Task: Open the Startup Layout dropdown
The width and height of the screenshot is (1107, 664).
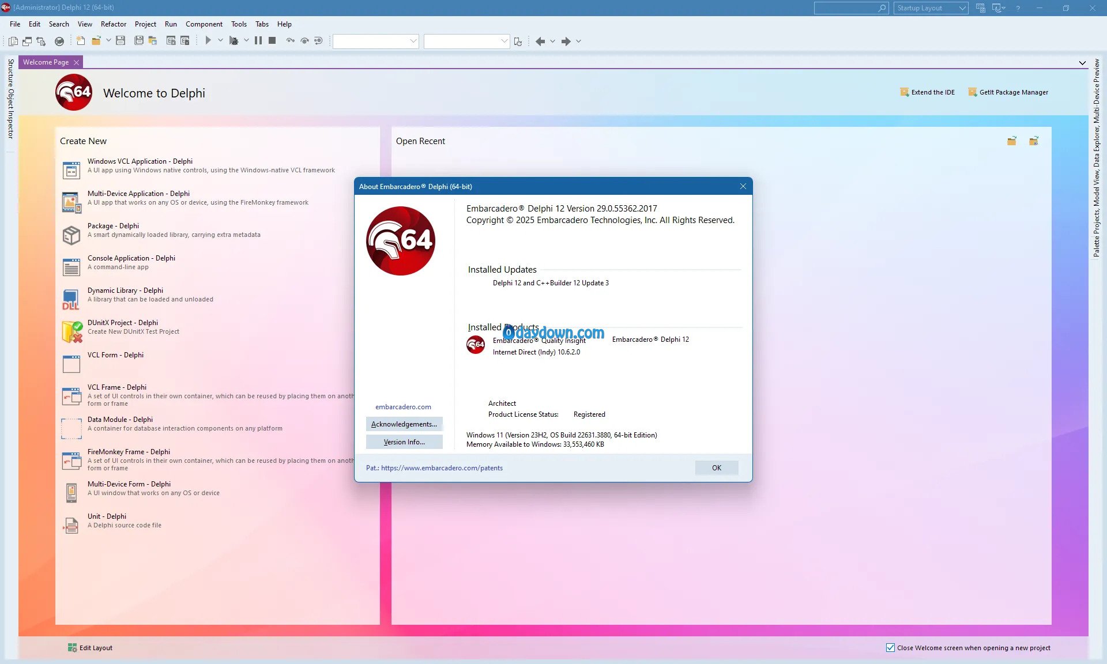Action: (931, 8)
